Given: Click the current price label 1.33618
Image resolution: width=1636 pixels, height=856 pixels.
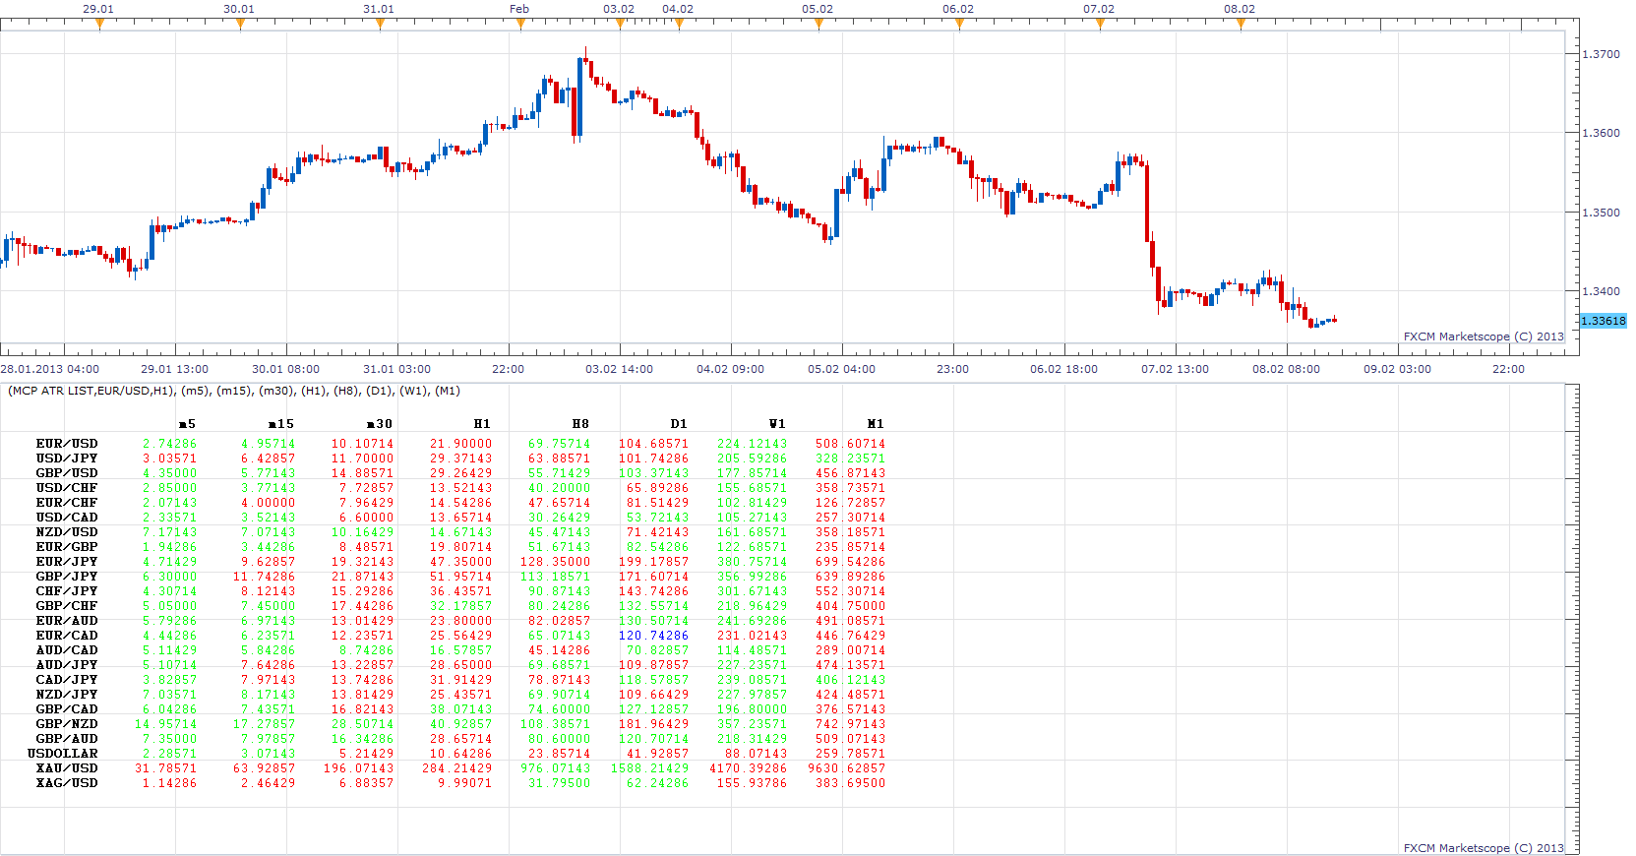Looking at the screenshot, I should (1603, 321).
